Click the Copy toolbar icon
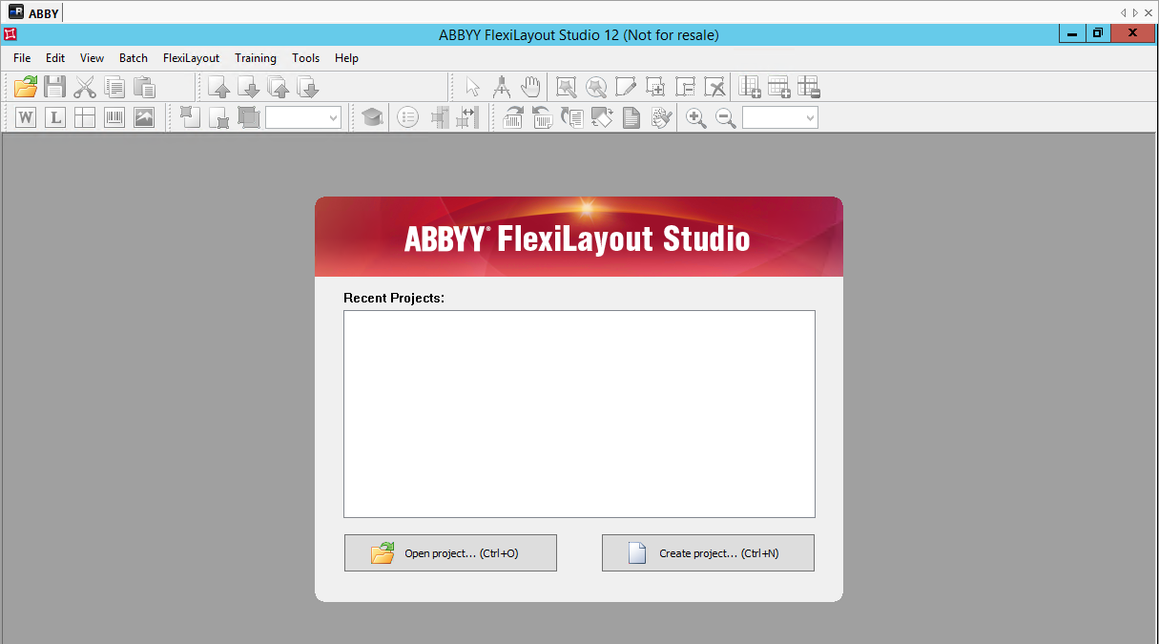Screen dimensions: 1159x644 coord(114,88)
